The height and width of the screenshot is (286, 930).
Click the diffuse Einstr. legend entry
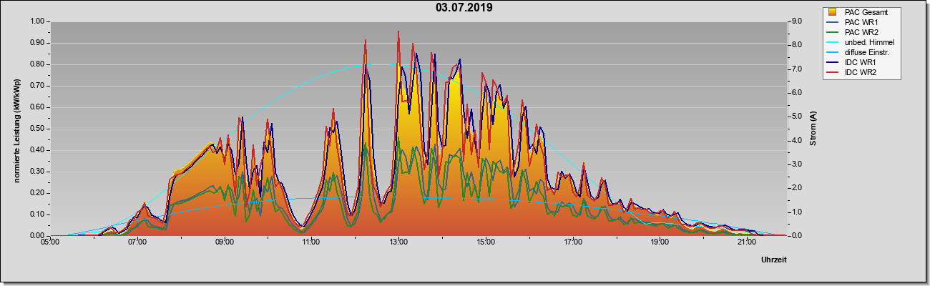coord(861,52)
